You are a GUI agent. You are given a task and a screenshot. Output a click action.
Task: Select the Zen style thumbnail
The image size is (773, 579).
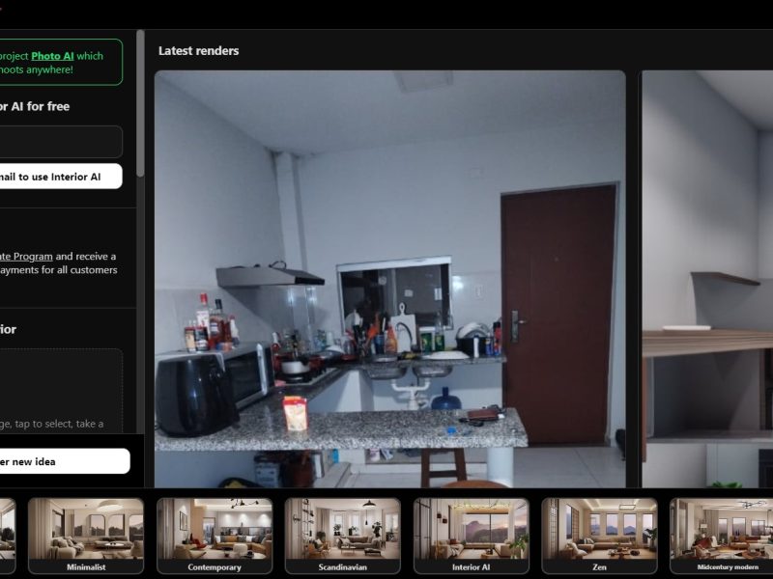point(599,536)
